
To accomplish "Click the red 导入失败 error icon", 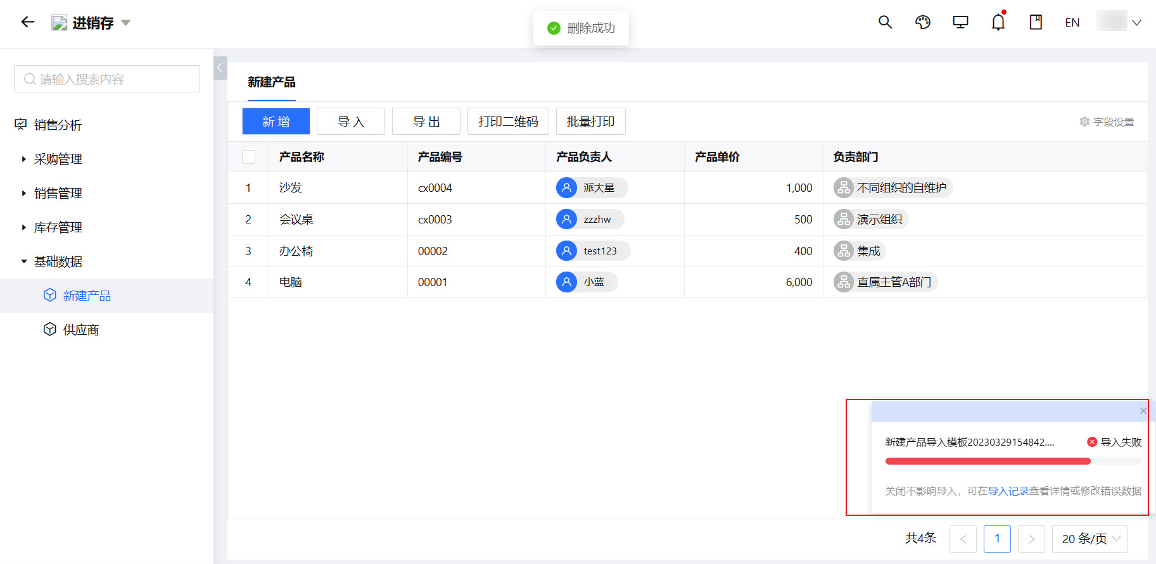I will point(1092,442).
